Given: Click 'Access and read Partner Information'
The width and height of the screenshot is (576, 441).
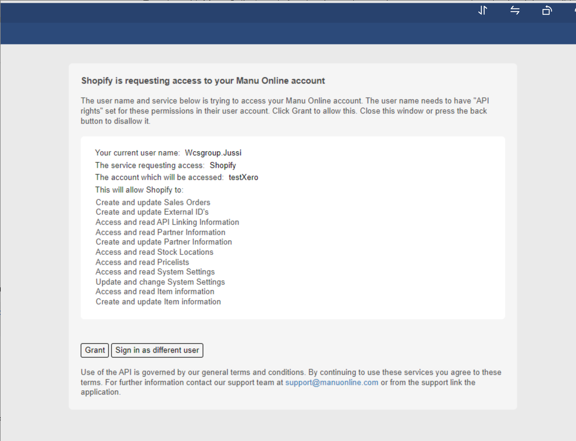Looking at the screenshot, I should (x=161, y=232).
